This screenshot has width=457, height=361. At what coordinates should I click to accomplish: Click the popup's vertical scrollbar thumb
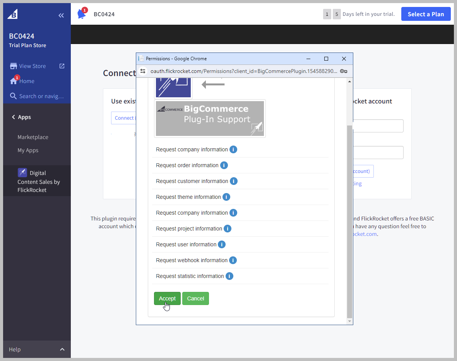click(x=349, y=220)
